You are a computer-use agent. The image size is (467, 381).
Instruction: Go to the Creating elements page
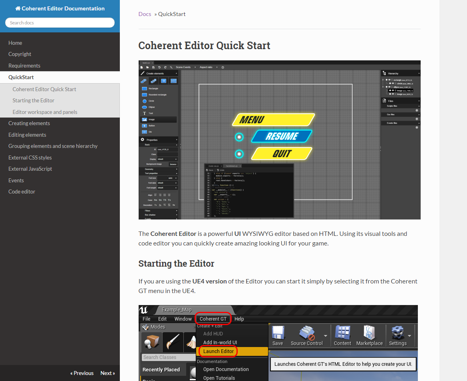pos(29,123)
